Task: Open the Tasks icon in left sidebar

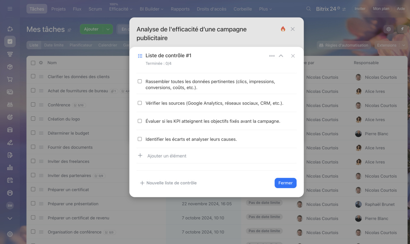Action: (10, 42)
